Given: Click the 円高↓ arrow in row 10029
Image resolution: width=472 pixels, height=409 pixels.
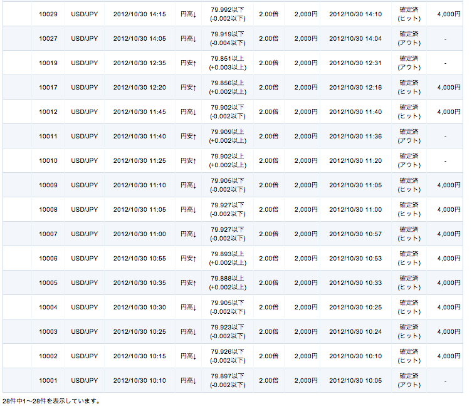Looking at the screenshot, I should [x=188, y=14].
